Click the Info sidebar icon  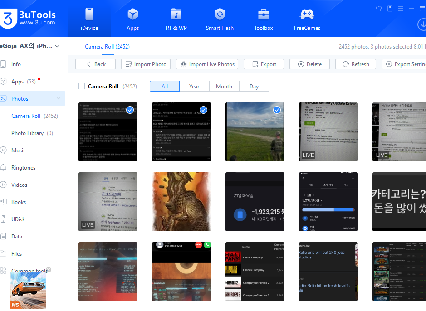click(3, 64)
